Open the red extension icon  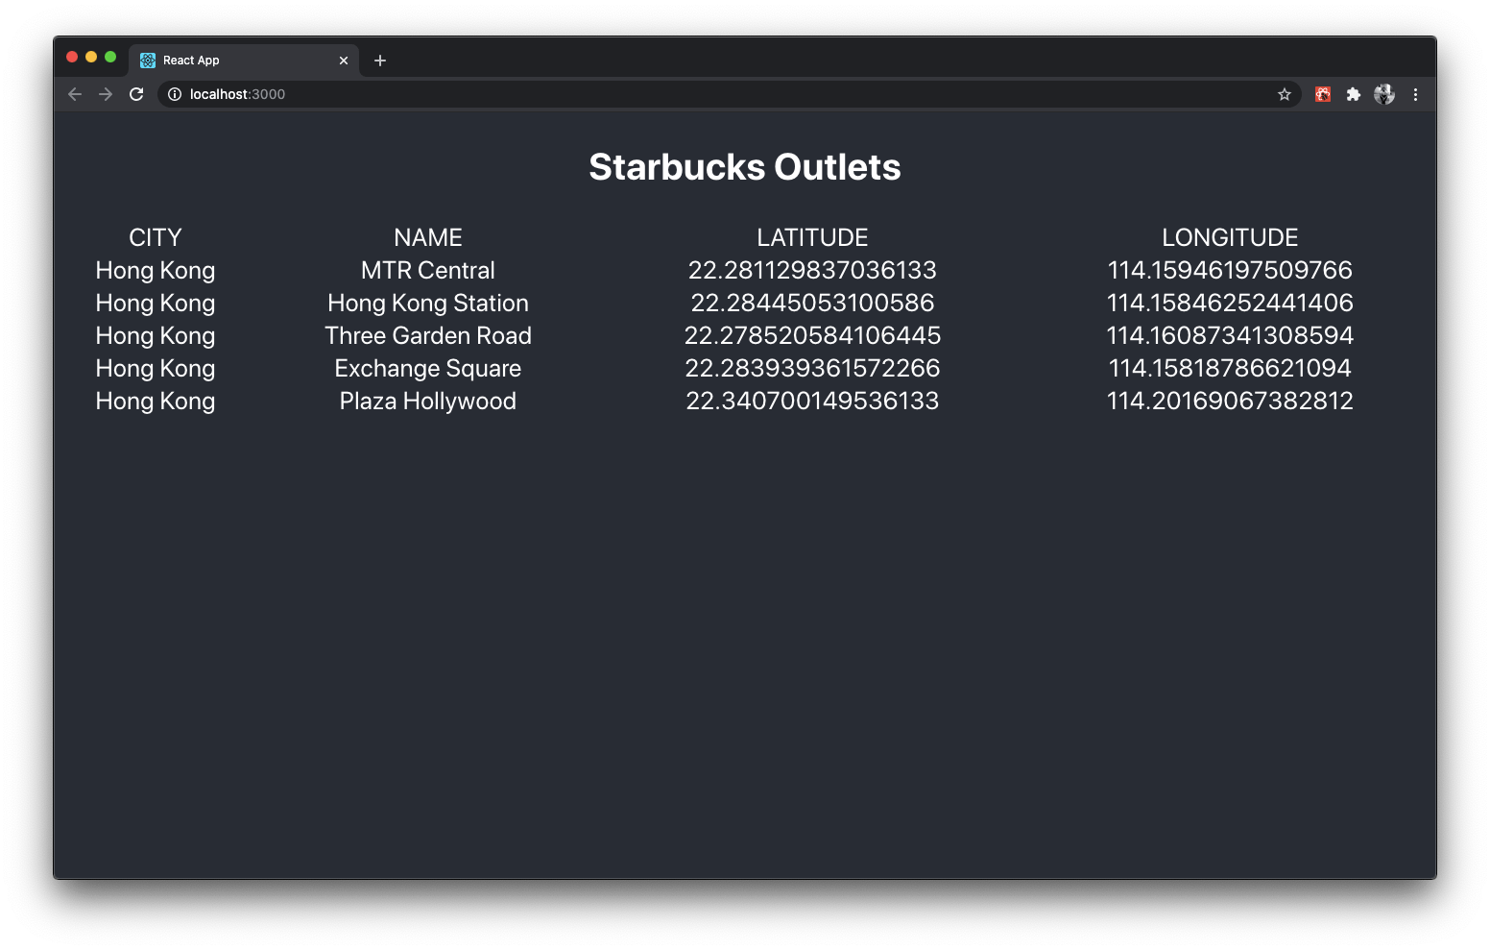tap(1323, 94)
